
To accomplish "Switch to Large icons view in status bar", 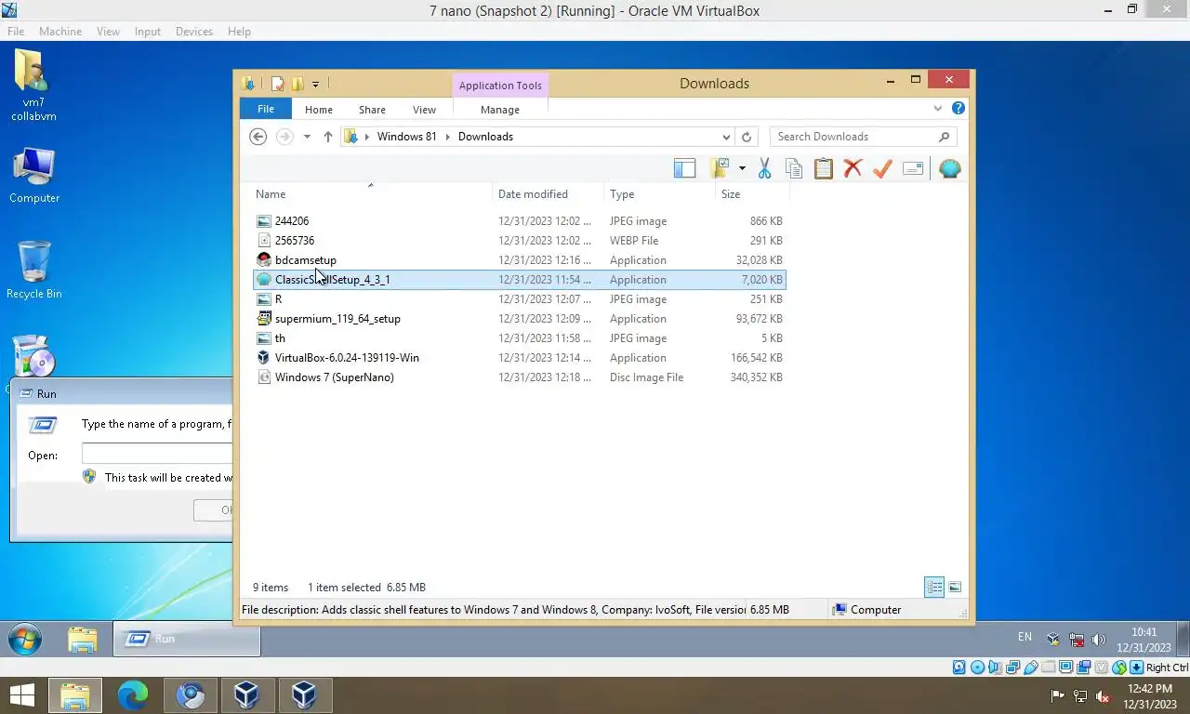I will click(x=955, y=587).
